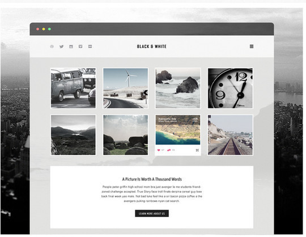Open the wind turbine road photo

pos(125,88)
